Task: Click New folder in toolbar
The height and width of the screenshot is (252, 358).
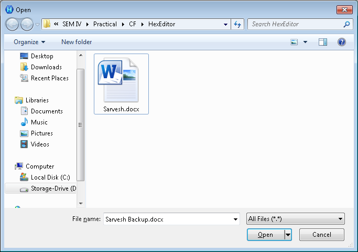Action: (77, 42)
